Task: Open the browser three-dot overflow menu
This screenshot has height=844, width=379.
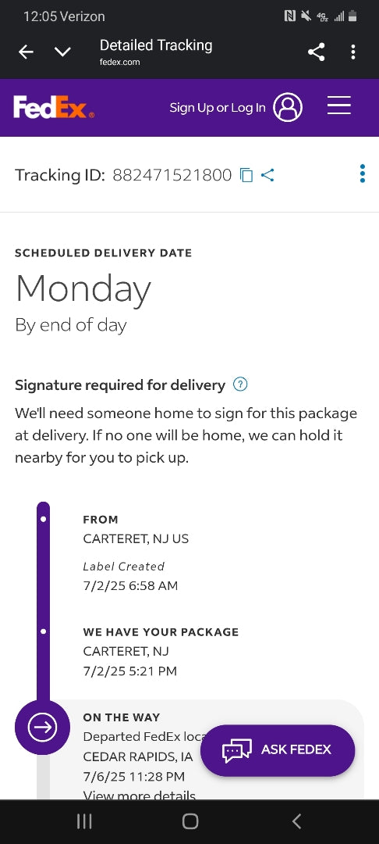Action: (x=352, y=52)
